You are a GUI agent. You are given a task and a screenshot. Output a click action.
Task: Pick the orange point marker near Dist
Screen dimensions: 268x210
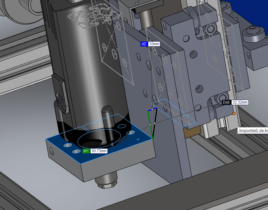234,113
